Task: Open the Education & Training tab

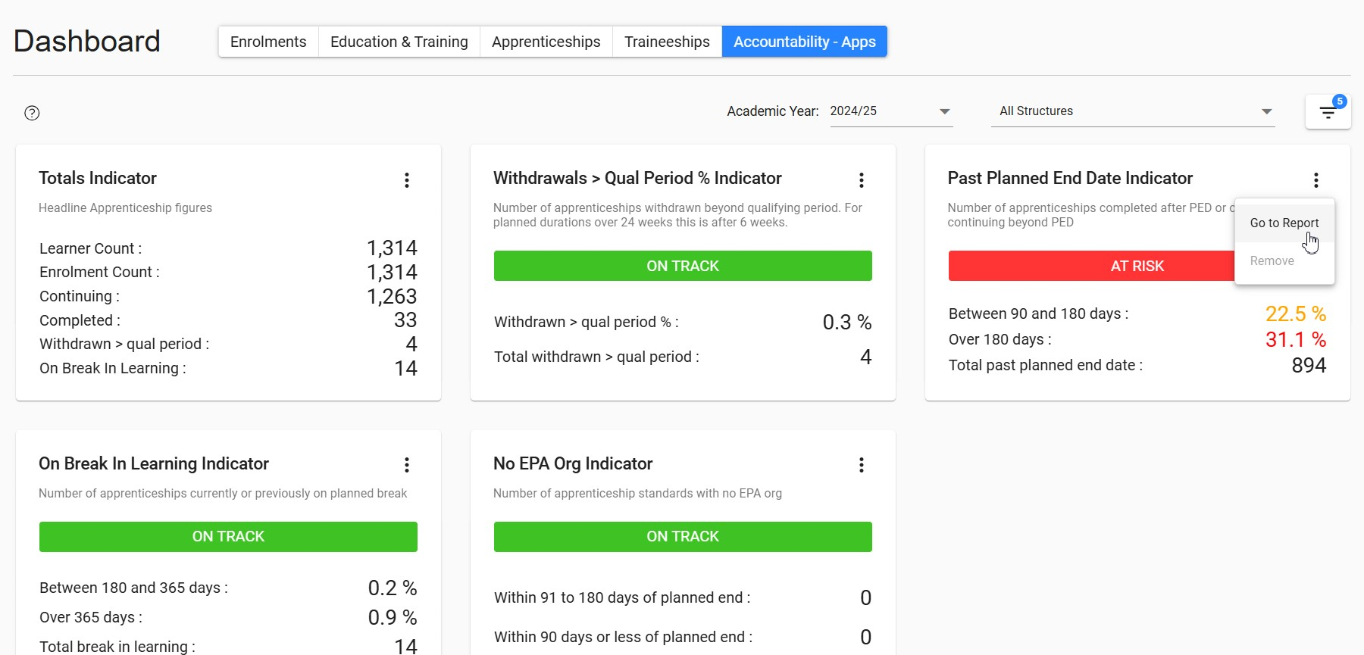Action: [x=399, y=42]
